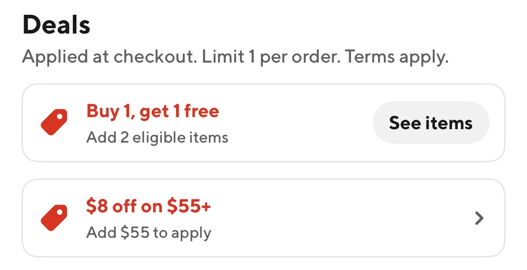Click the red tag icon on the BOGO deal
Image resolution: width=527 pixels, height=270 pixels.
click(x=54, y=122)
